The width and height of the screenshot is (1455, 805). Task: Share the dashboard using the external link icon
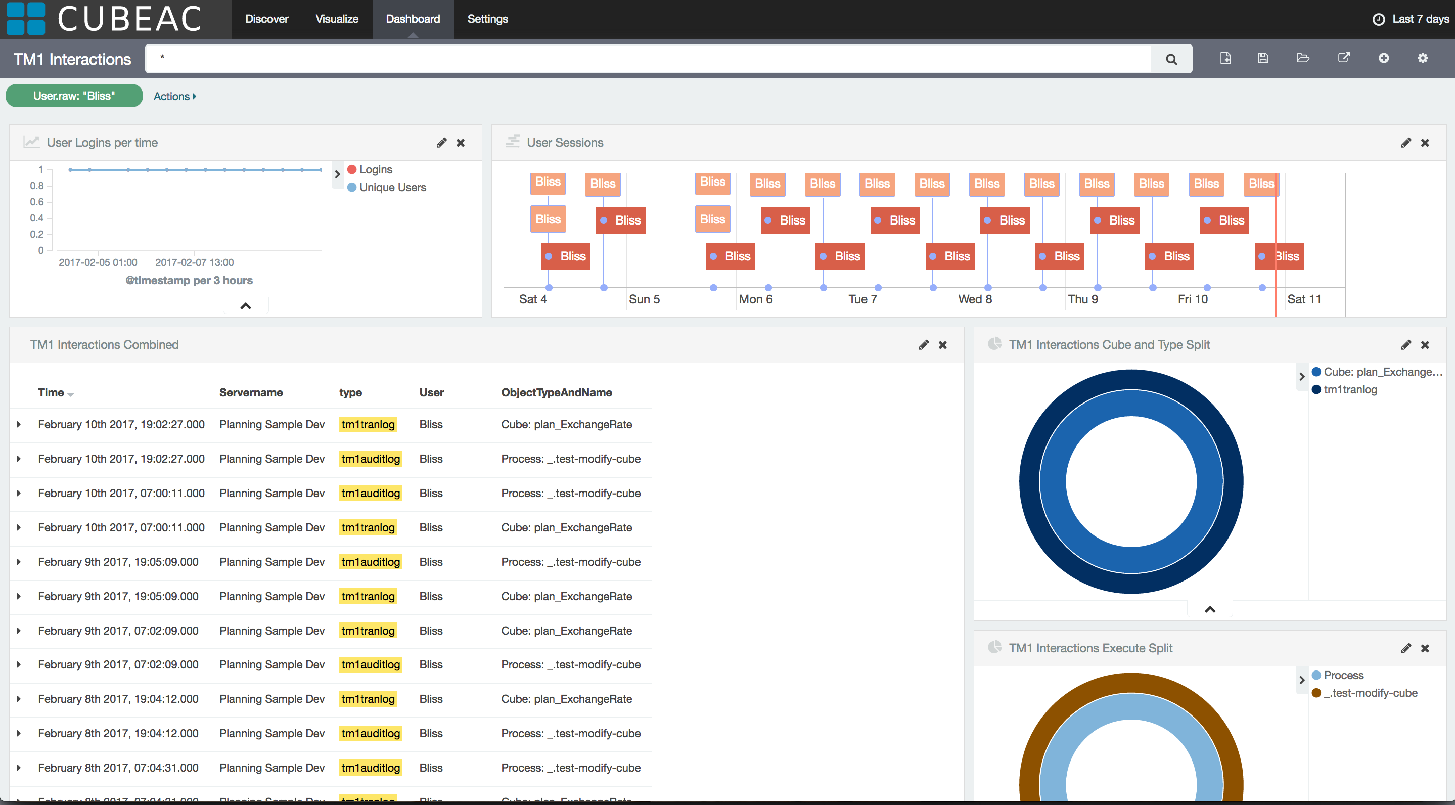[x=1344, y=58]
